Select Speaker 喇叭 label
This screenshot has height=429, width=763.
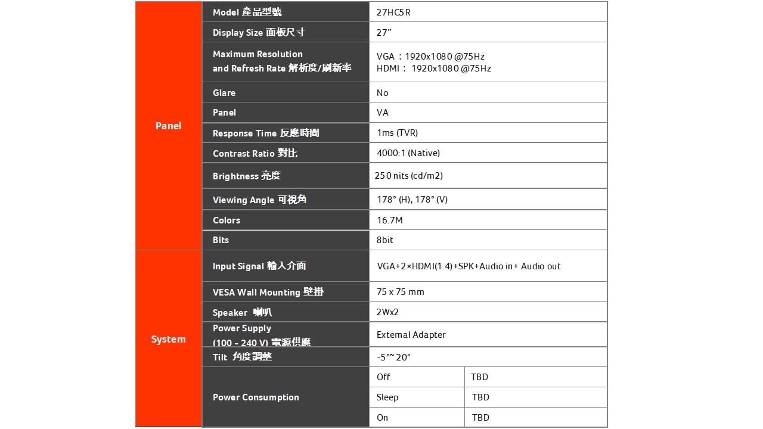tap(243, 312)
